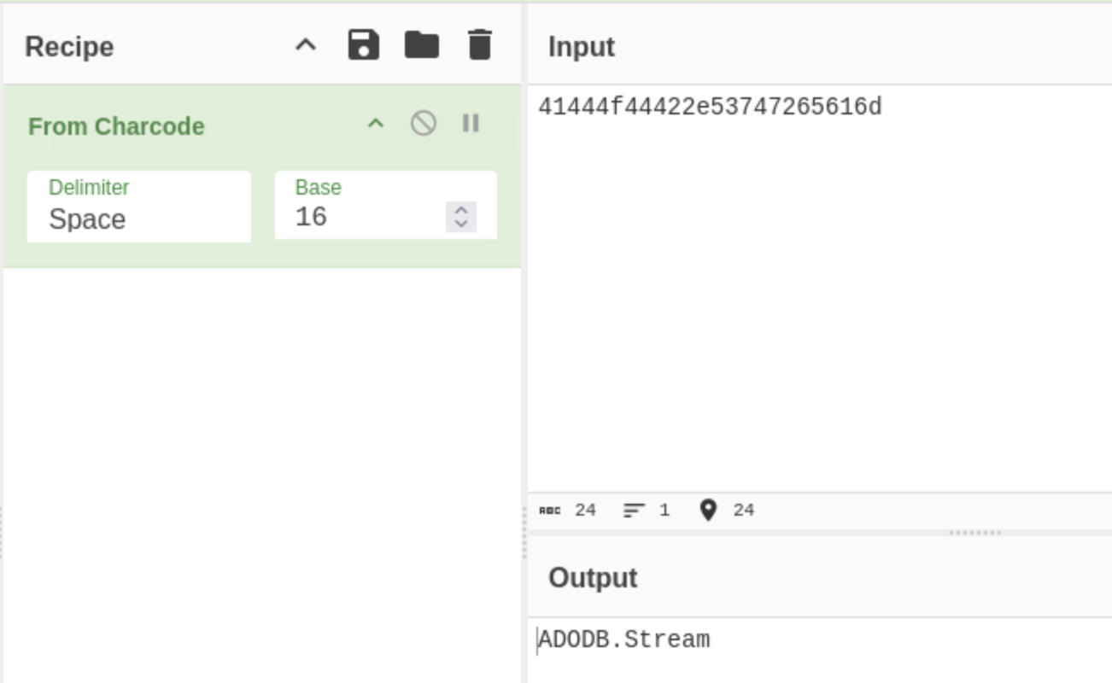Grab the Input/Output divider handle
Viewport: 1112px width, 683px height.
pos(974,533)
